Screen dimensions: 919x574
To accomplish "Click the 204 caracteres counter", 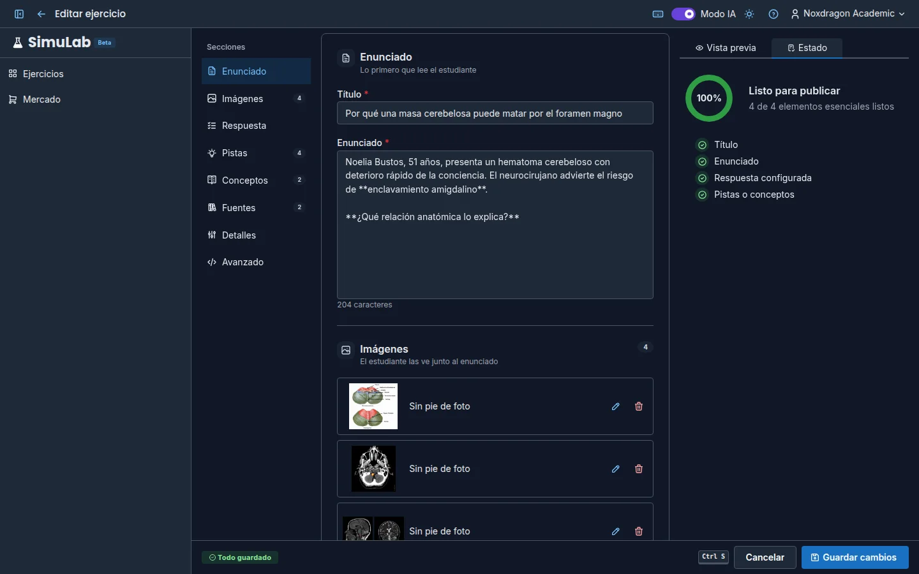I will click(x=364, y=305).
